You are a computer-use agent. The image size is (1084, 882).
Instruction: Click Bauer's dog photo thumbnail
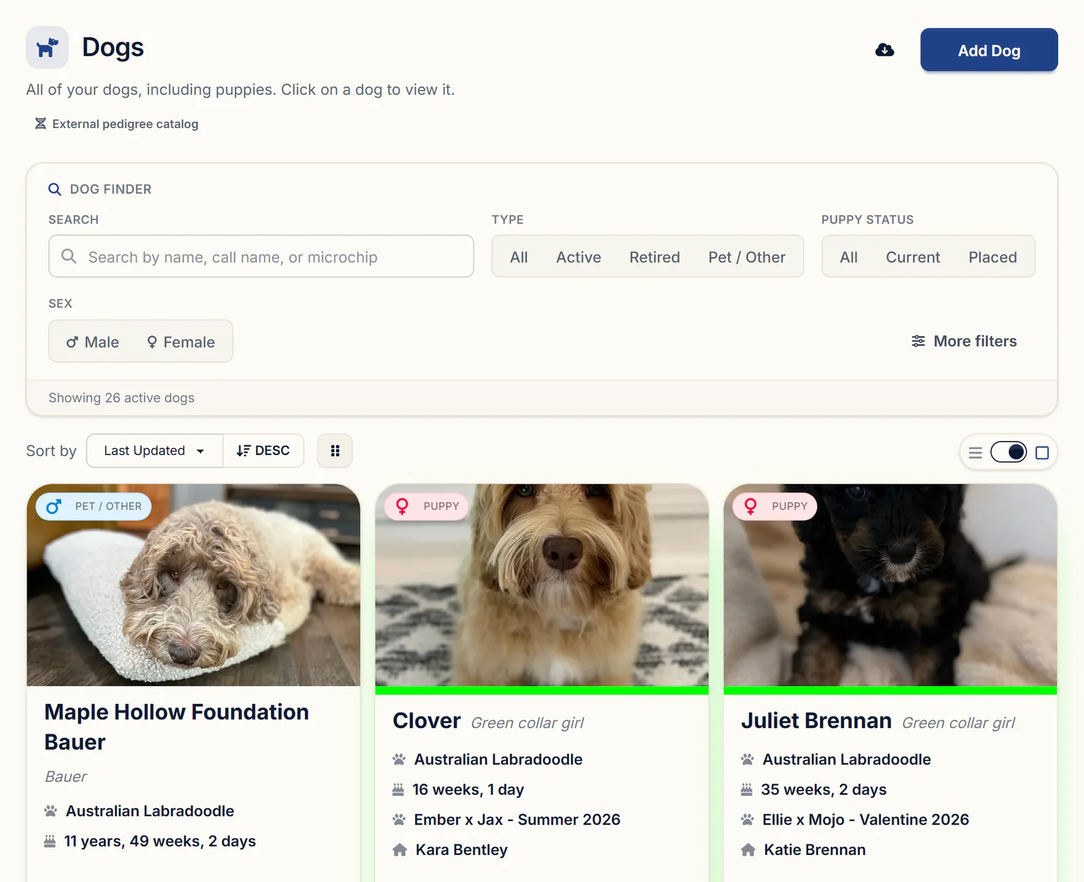[x=194, y=585]
